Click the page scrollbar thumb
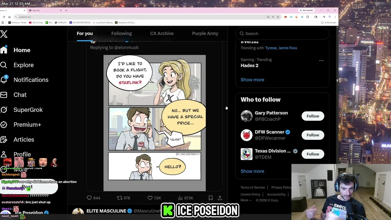This screenshot has height=220, width=391. (x=337, y=80)
